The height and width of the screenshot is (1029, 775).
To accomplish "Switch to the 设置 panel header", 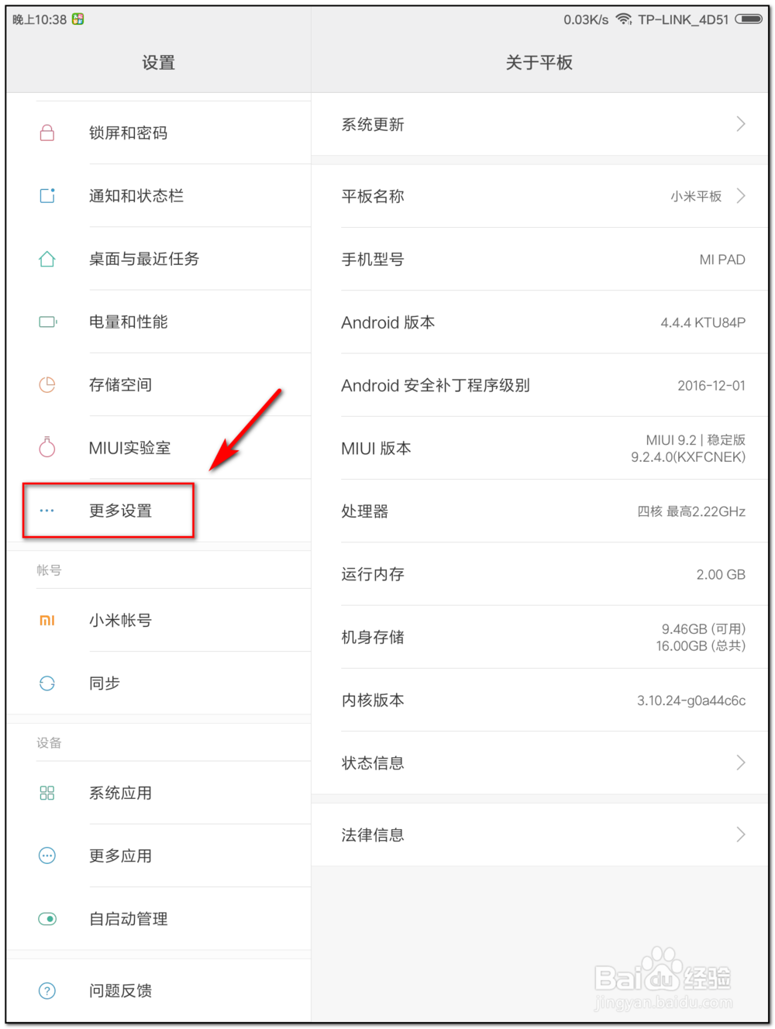I will [x=158, y=62].
